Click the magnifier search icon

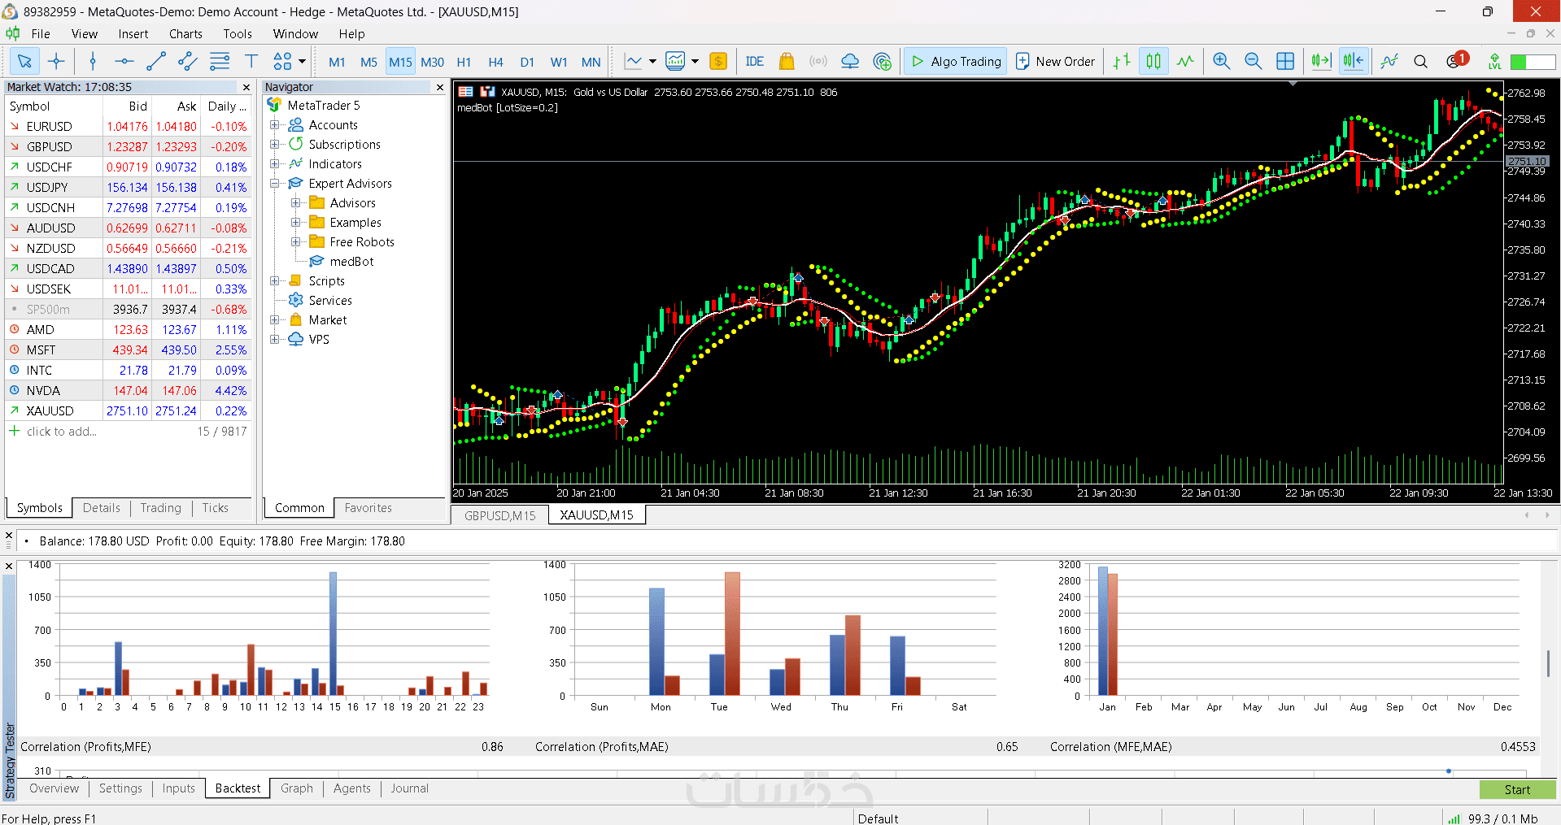1421,61
